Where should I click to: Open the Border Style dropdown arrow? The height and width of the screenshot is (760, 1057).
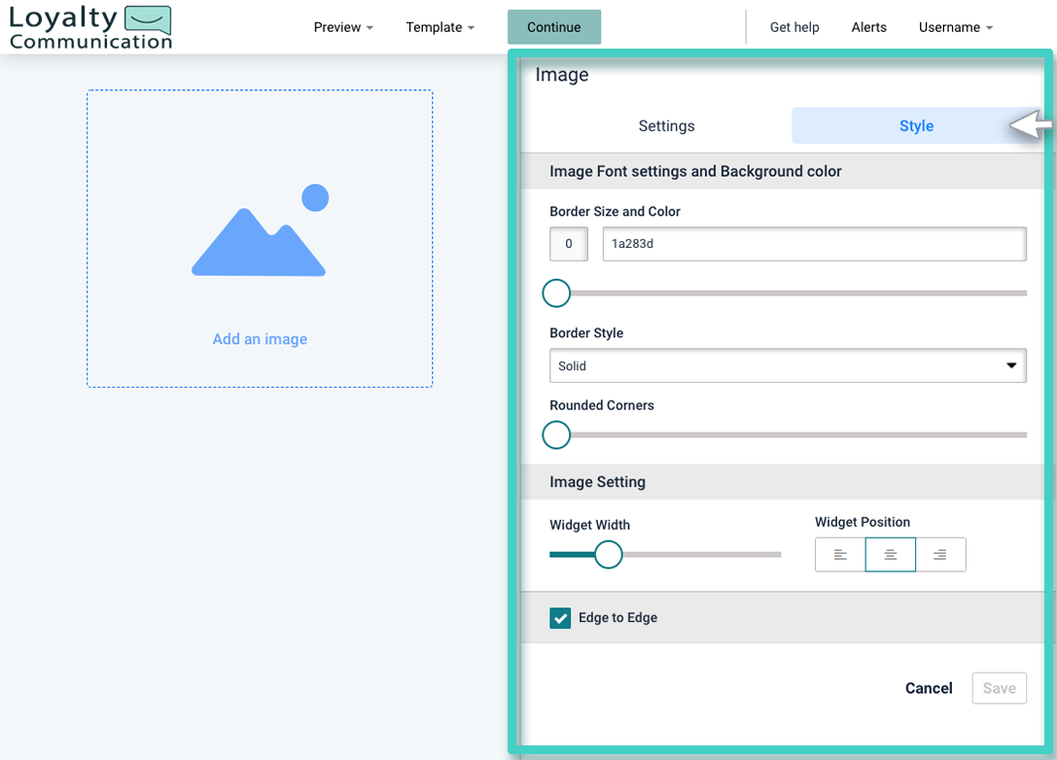point(1010,365)
